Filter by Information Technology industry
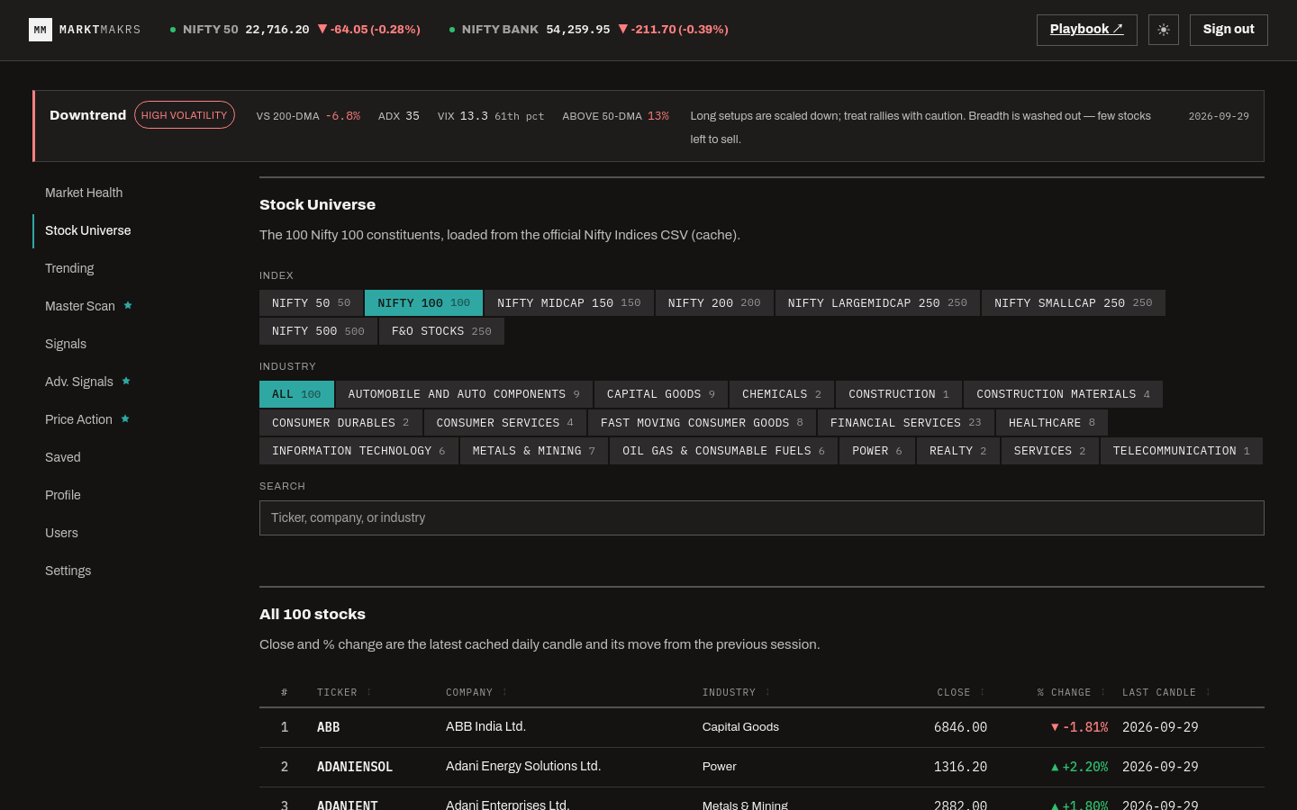The height and width of the screenshot is (810, 1297). [358, 451]
